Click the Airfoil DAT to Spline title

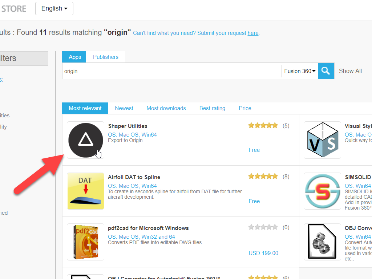coord(134,177)
